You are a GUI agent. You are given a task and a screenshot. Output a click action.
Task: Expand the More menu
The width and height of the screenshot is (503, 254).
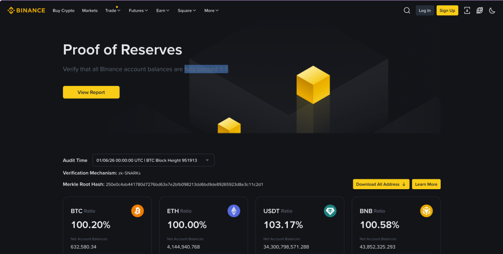[x=211, y=11]
